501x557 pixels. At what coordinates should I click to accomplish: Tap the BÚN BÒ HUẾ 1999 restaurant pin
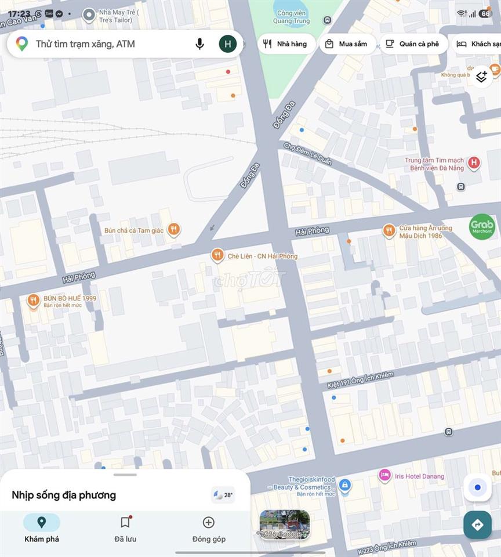(34, 301)
